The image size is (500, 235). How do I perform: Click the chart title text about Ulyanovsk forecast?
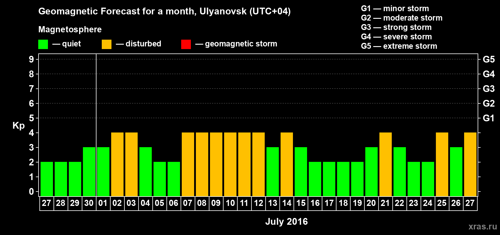click(164, 11)
